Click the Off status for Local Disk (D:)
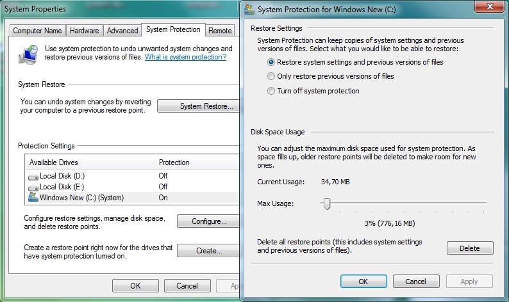The height and width of the screenshot is (302, 509). (x=163, y=176)
